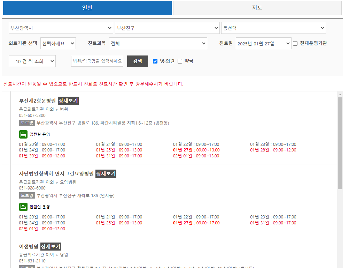349x268 pixels.
Task: Switch to the 지도 map tab
Action: pos(257,8)
